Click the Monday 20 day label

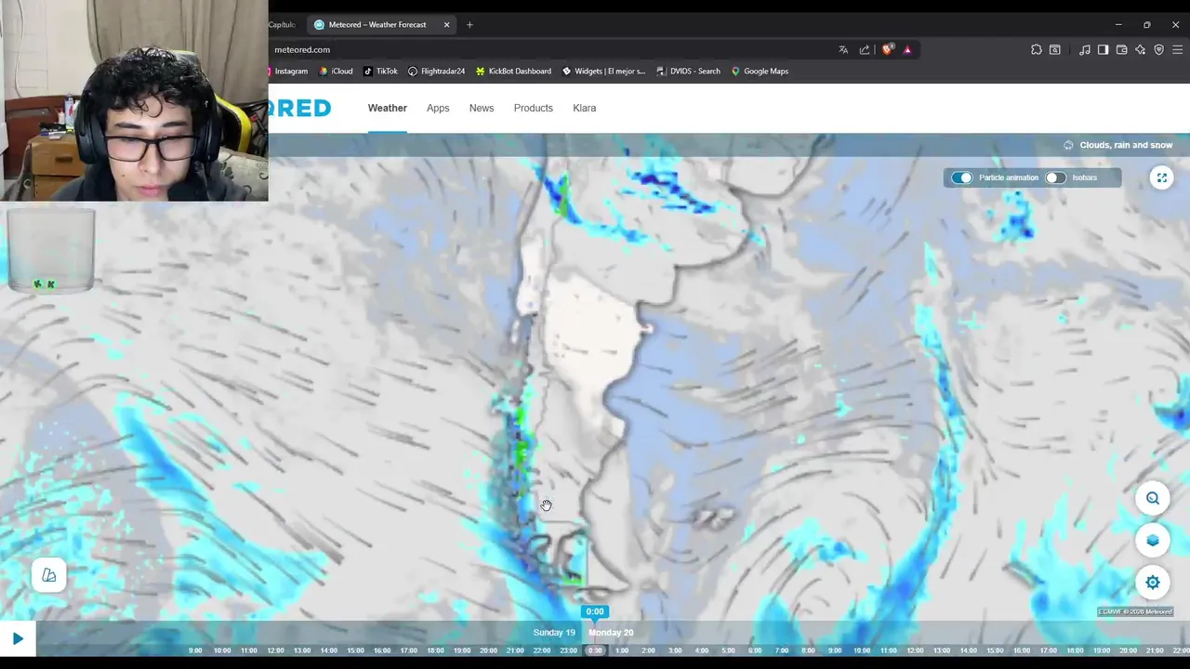pos(611,633)
